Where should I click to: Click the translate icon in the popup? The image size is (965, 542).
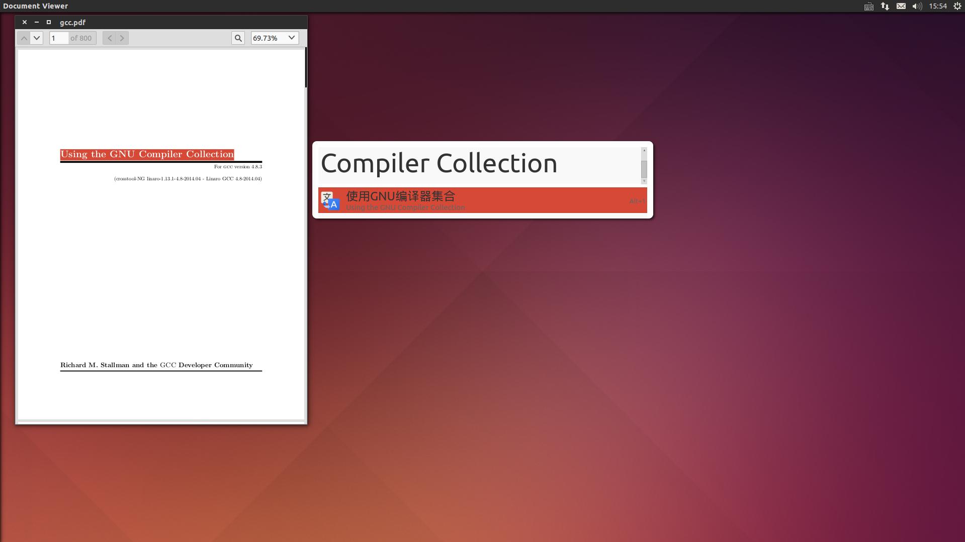(331, 201)
